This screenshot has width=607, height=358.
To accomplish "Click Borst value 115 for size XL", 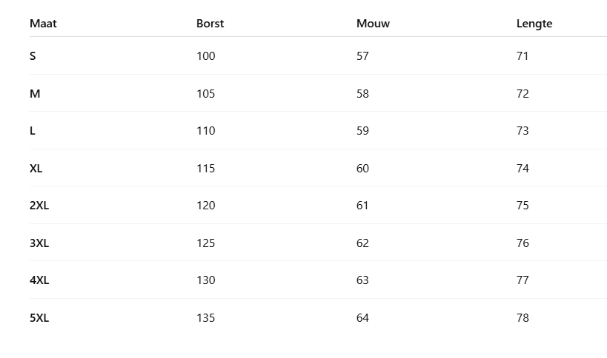I will pyautogui.click(x=205, y=169).
